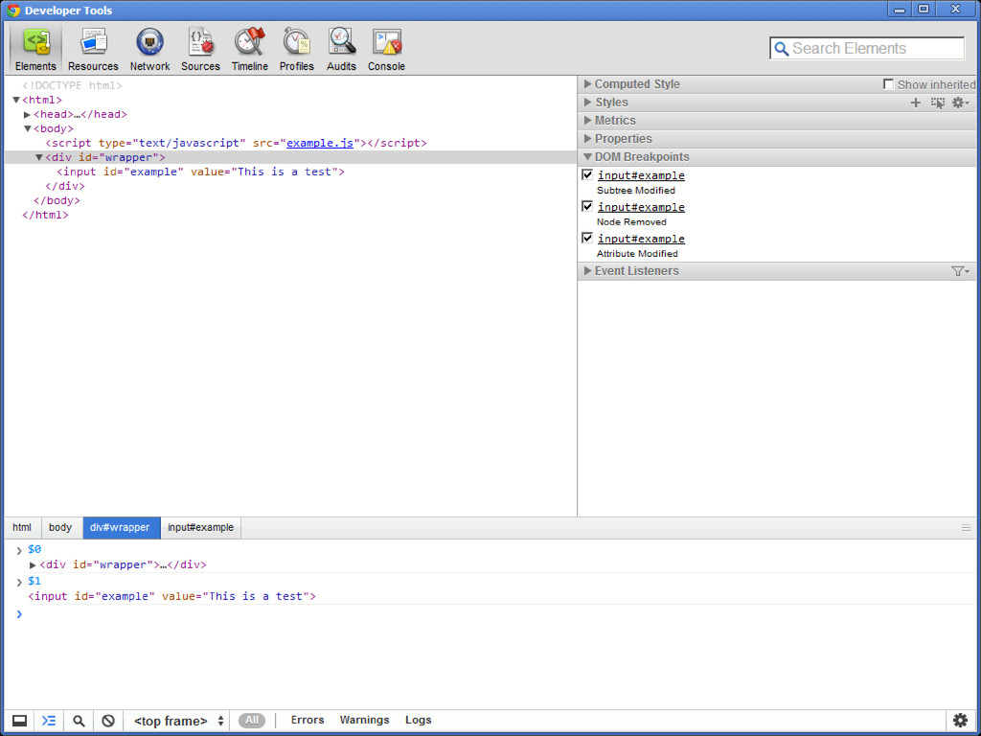
Task: Open the Elements panel
Action: pyautogui.click(x=35, y=50)
